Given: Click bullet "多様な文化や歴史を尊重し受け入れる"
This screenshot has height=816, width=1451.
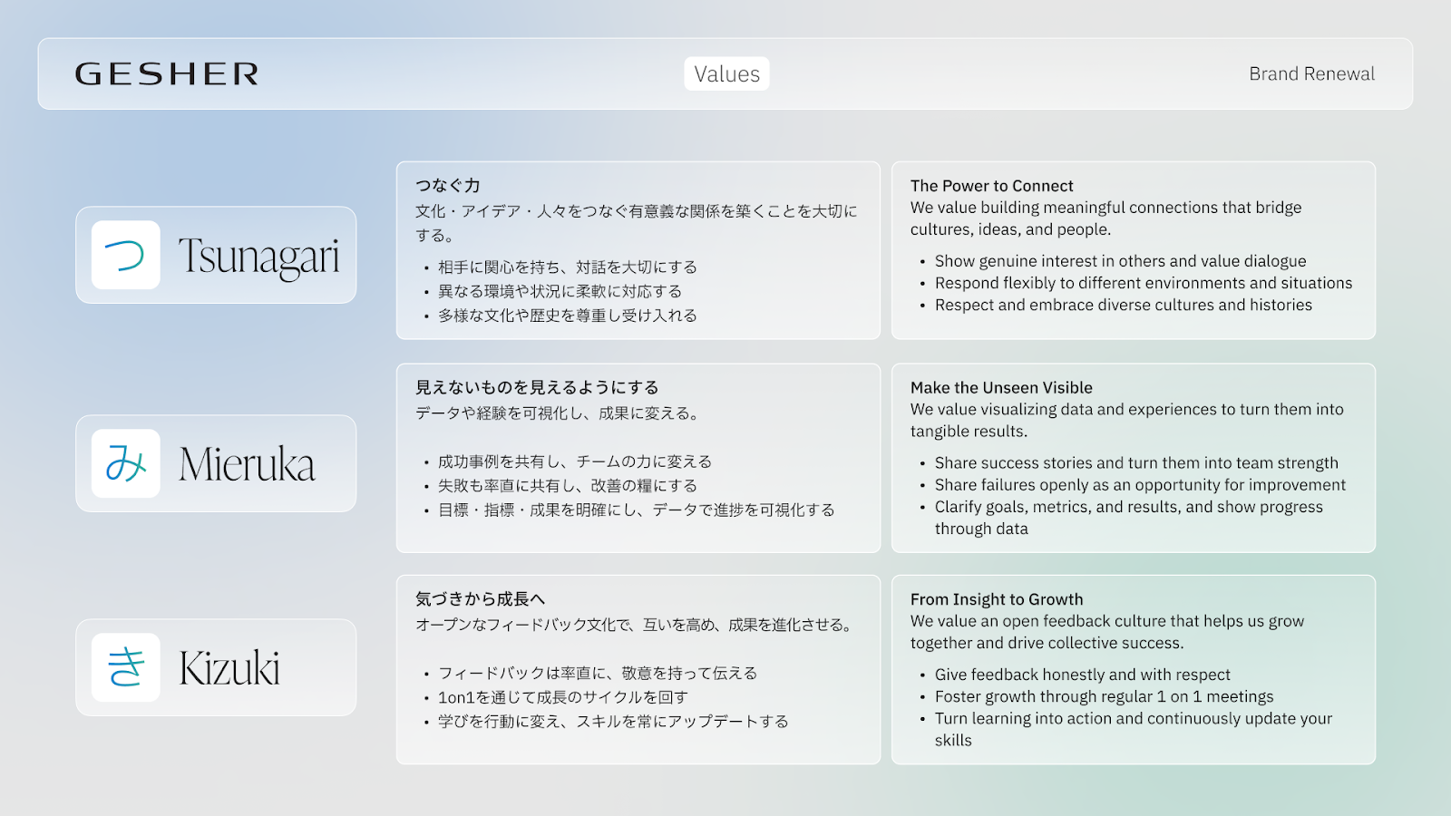Looking at the screenshot, I should (568, 316).
